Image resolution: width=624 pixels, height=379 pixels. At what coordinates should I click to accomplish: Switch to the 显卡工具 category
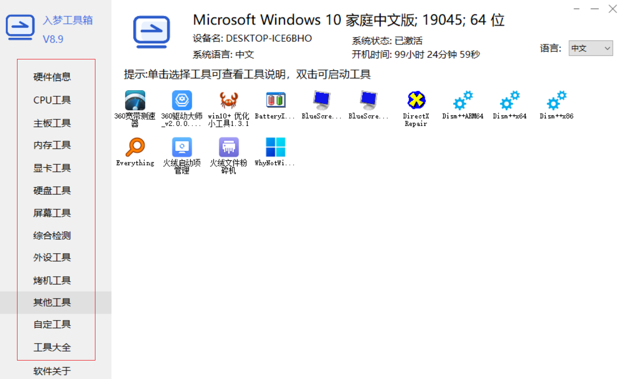coord(52,168)
